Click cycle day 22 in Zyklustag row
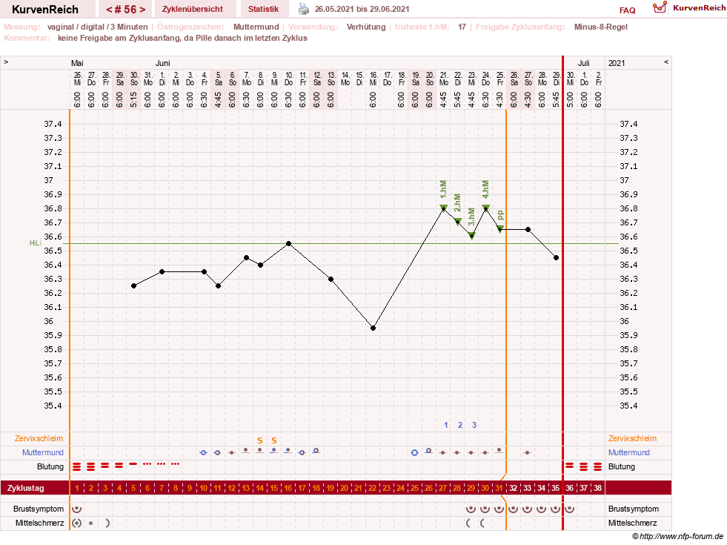This screenshot has height=545, width=727. pos(372,488)
